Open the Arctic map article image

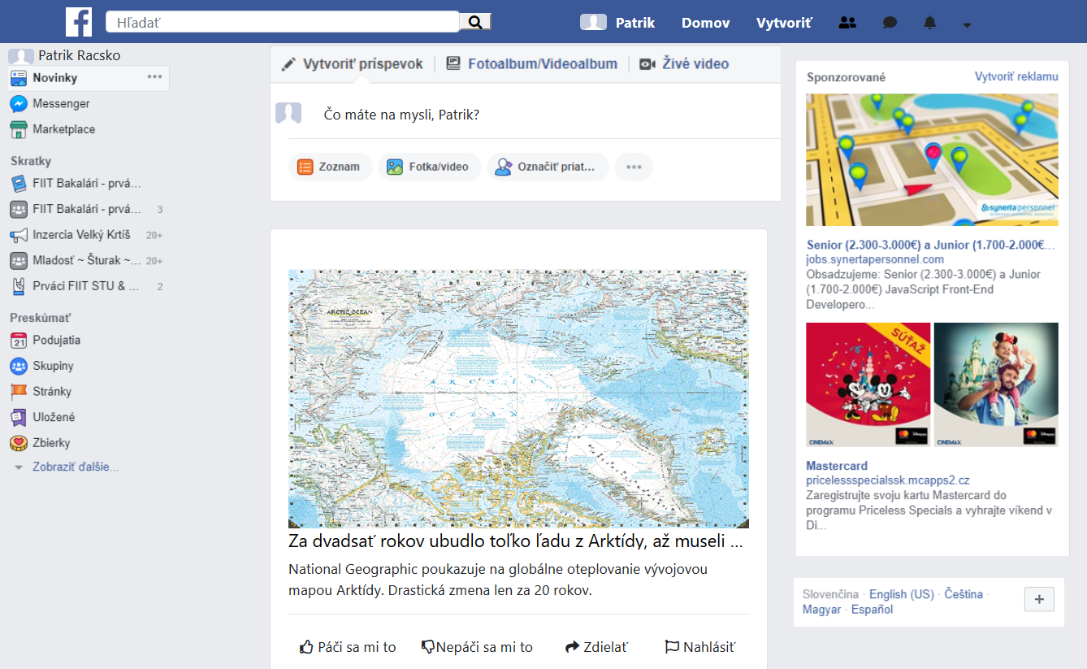(518, 399)
